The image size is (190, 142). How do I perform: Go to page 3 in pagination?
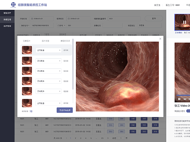click(x=81, y=138)
